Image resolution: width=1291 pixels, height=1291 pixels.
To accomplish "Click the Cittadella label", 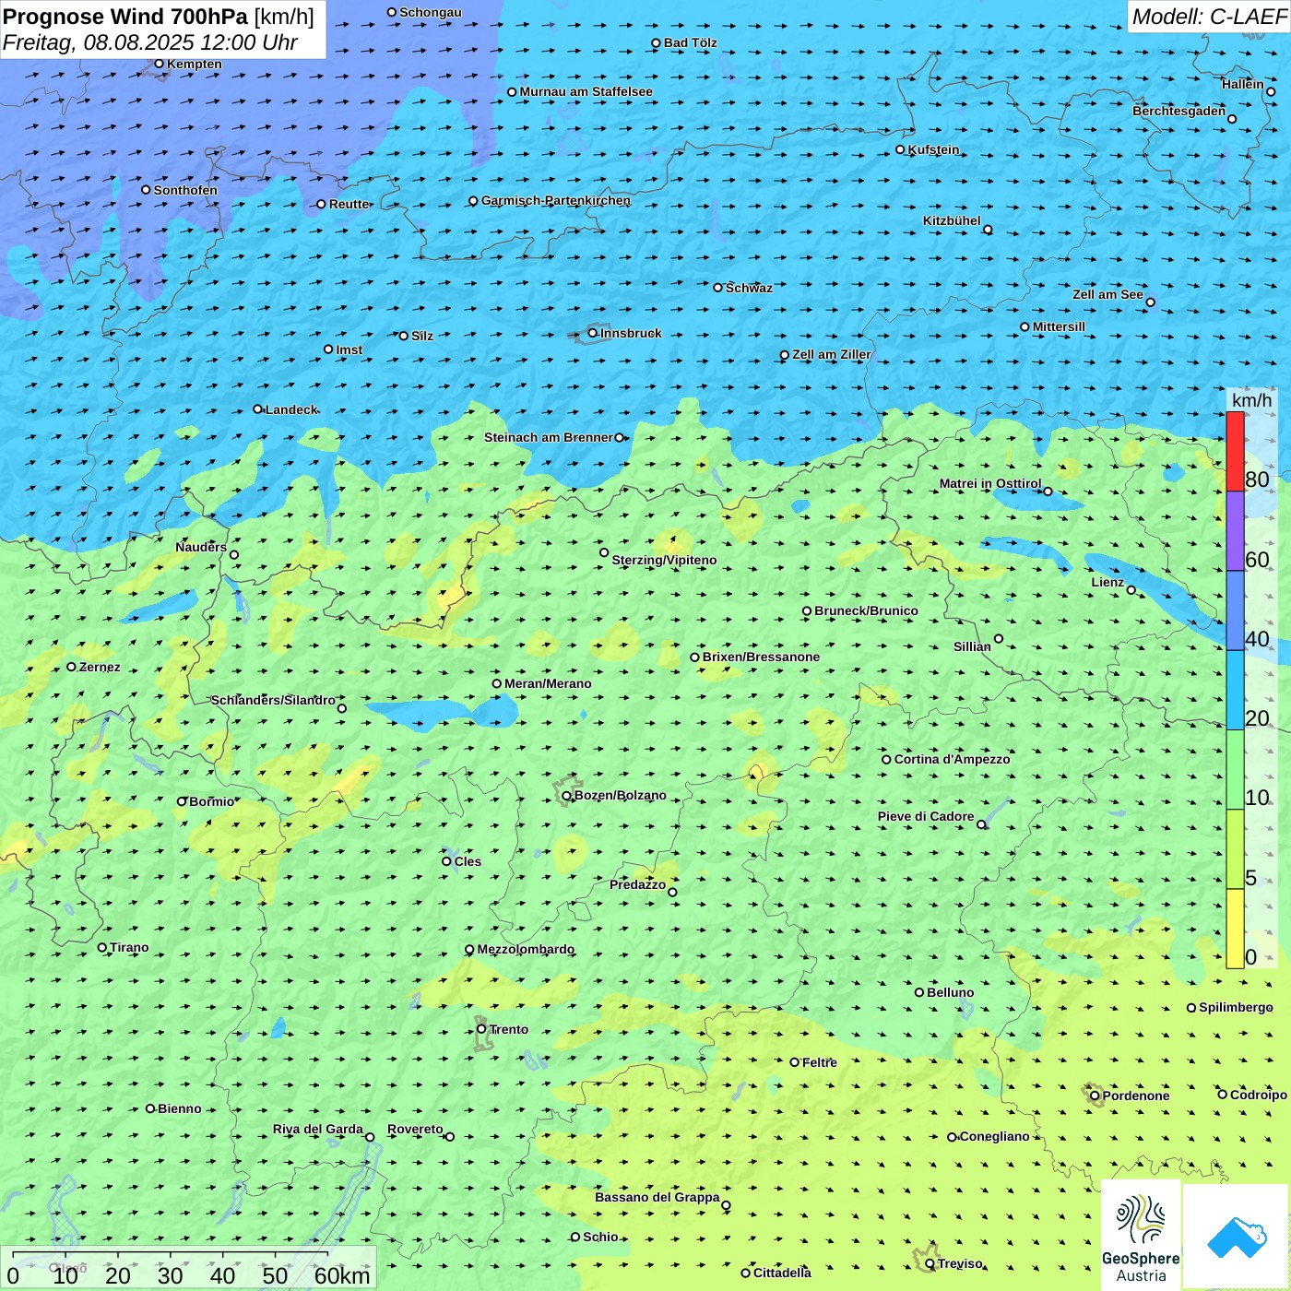I will pyautogui.click(x=782, y=1273).
